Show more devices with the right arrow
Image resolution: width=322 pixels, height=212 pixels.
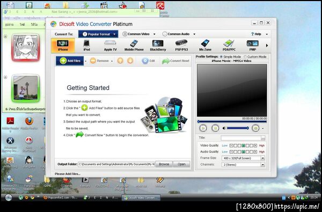tap(267, 46)
